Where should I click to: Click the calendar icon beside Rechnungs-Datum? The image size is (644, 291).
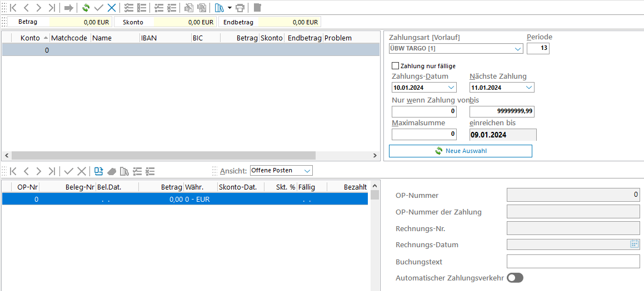pyautogui.click(x=634, y=244)
